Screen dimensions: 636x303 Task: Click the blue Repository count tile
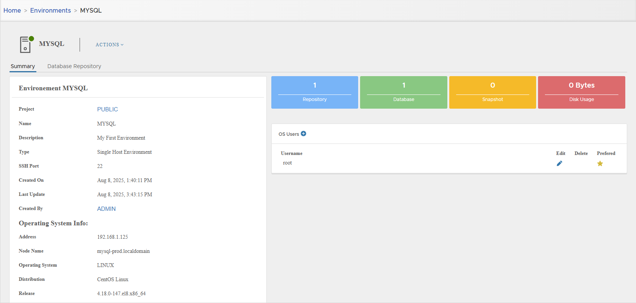pos(315,92)
